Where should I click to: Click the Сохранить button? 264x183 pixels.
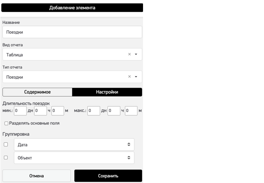pyautogui.click(x=108, y=176)
